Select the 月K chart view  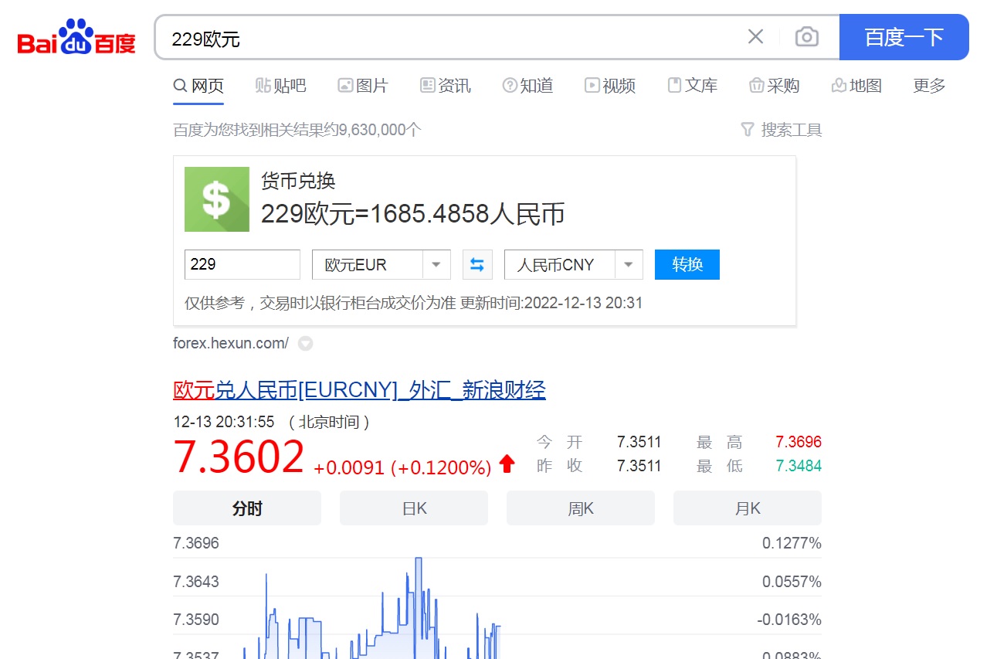pos(748,508)
